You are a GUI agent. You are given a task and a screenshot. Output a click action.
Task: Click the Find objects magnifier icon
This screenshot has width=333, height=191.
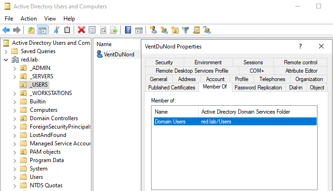tap(196, 30)
